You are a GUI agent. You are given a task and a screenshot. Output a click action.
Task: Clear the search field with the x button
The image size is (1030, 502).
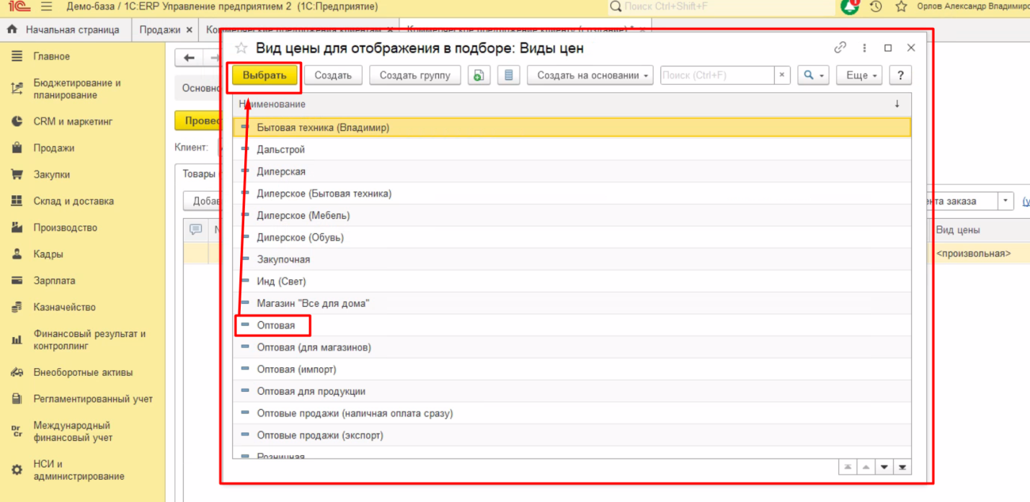click(x=782, y=76)
